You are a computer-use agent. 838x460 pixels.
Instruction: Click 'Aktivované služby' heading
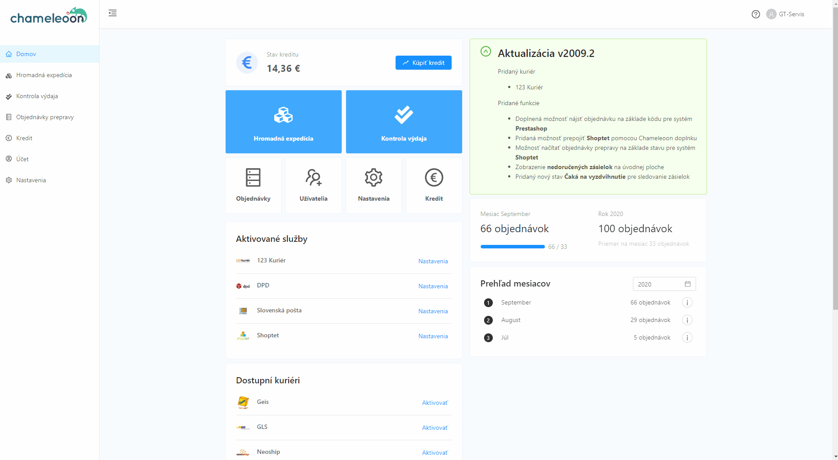pyautogui.click(x=272, y=239)
